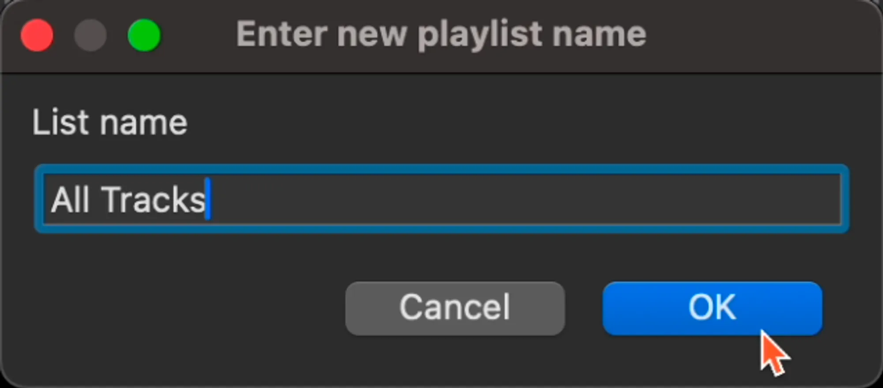
Task: Click the green zoom window button
Action: click(x=144, y=35)
